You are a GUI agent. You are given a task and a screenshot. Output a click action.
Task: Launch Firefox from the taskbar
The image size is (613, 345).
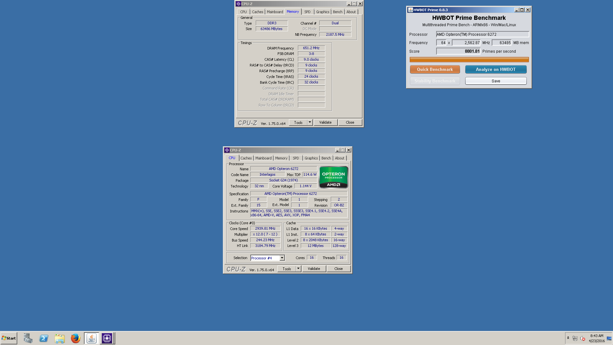(76, 338)
